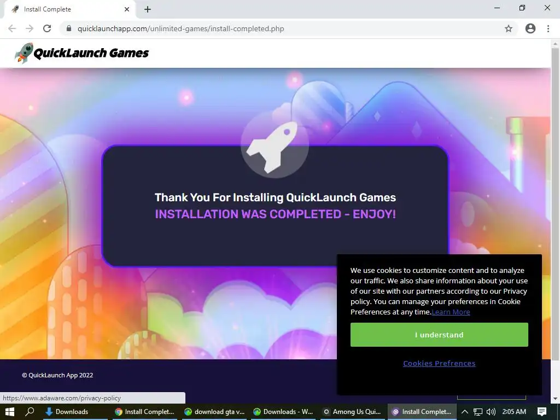Select the Install Complete browser tab
The width and height of the screenshot is (560, 420).
coord(69,9)
